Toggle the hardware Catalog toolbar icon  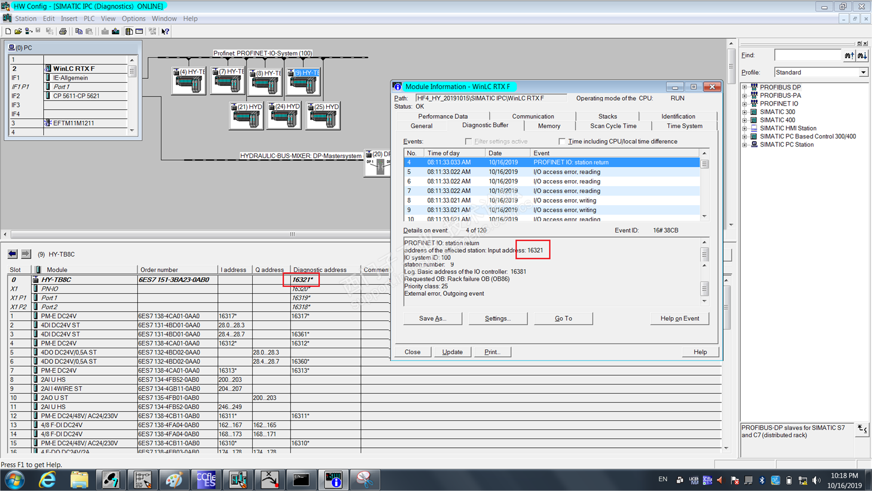click(x=129, y=31)
